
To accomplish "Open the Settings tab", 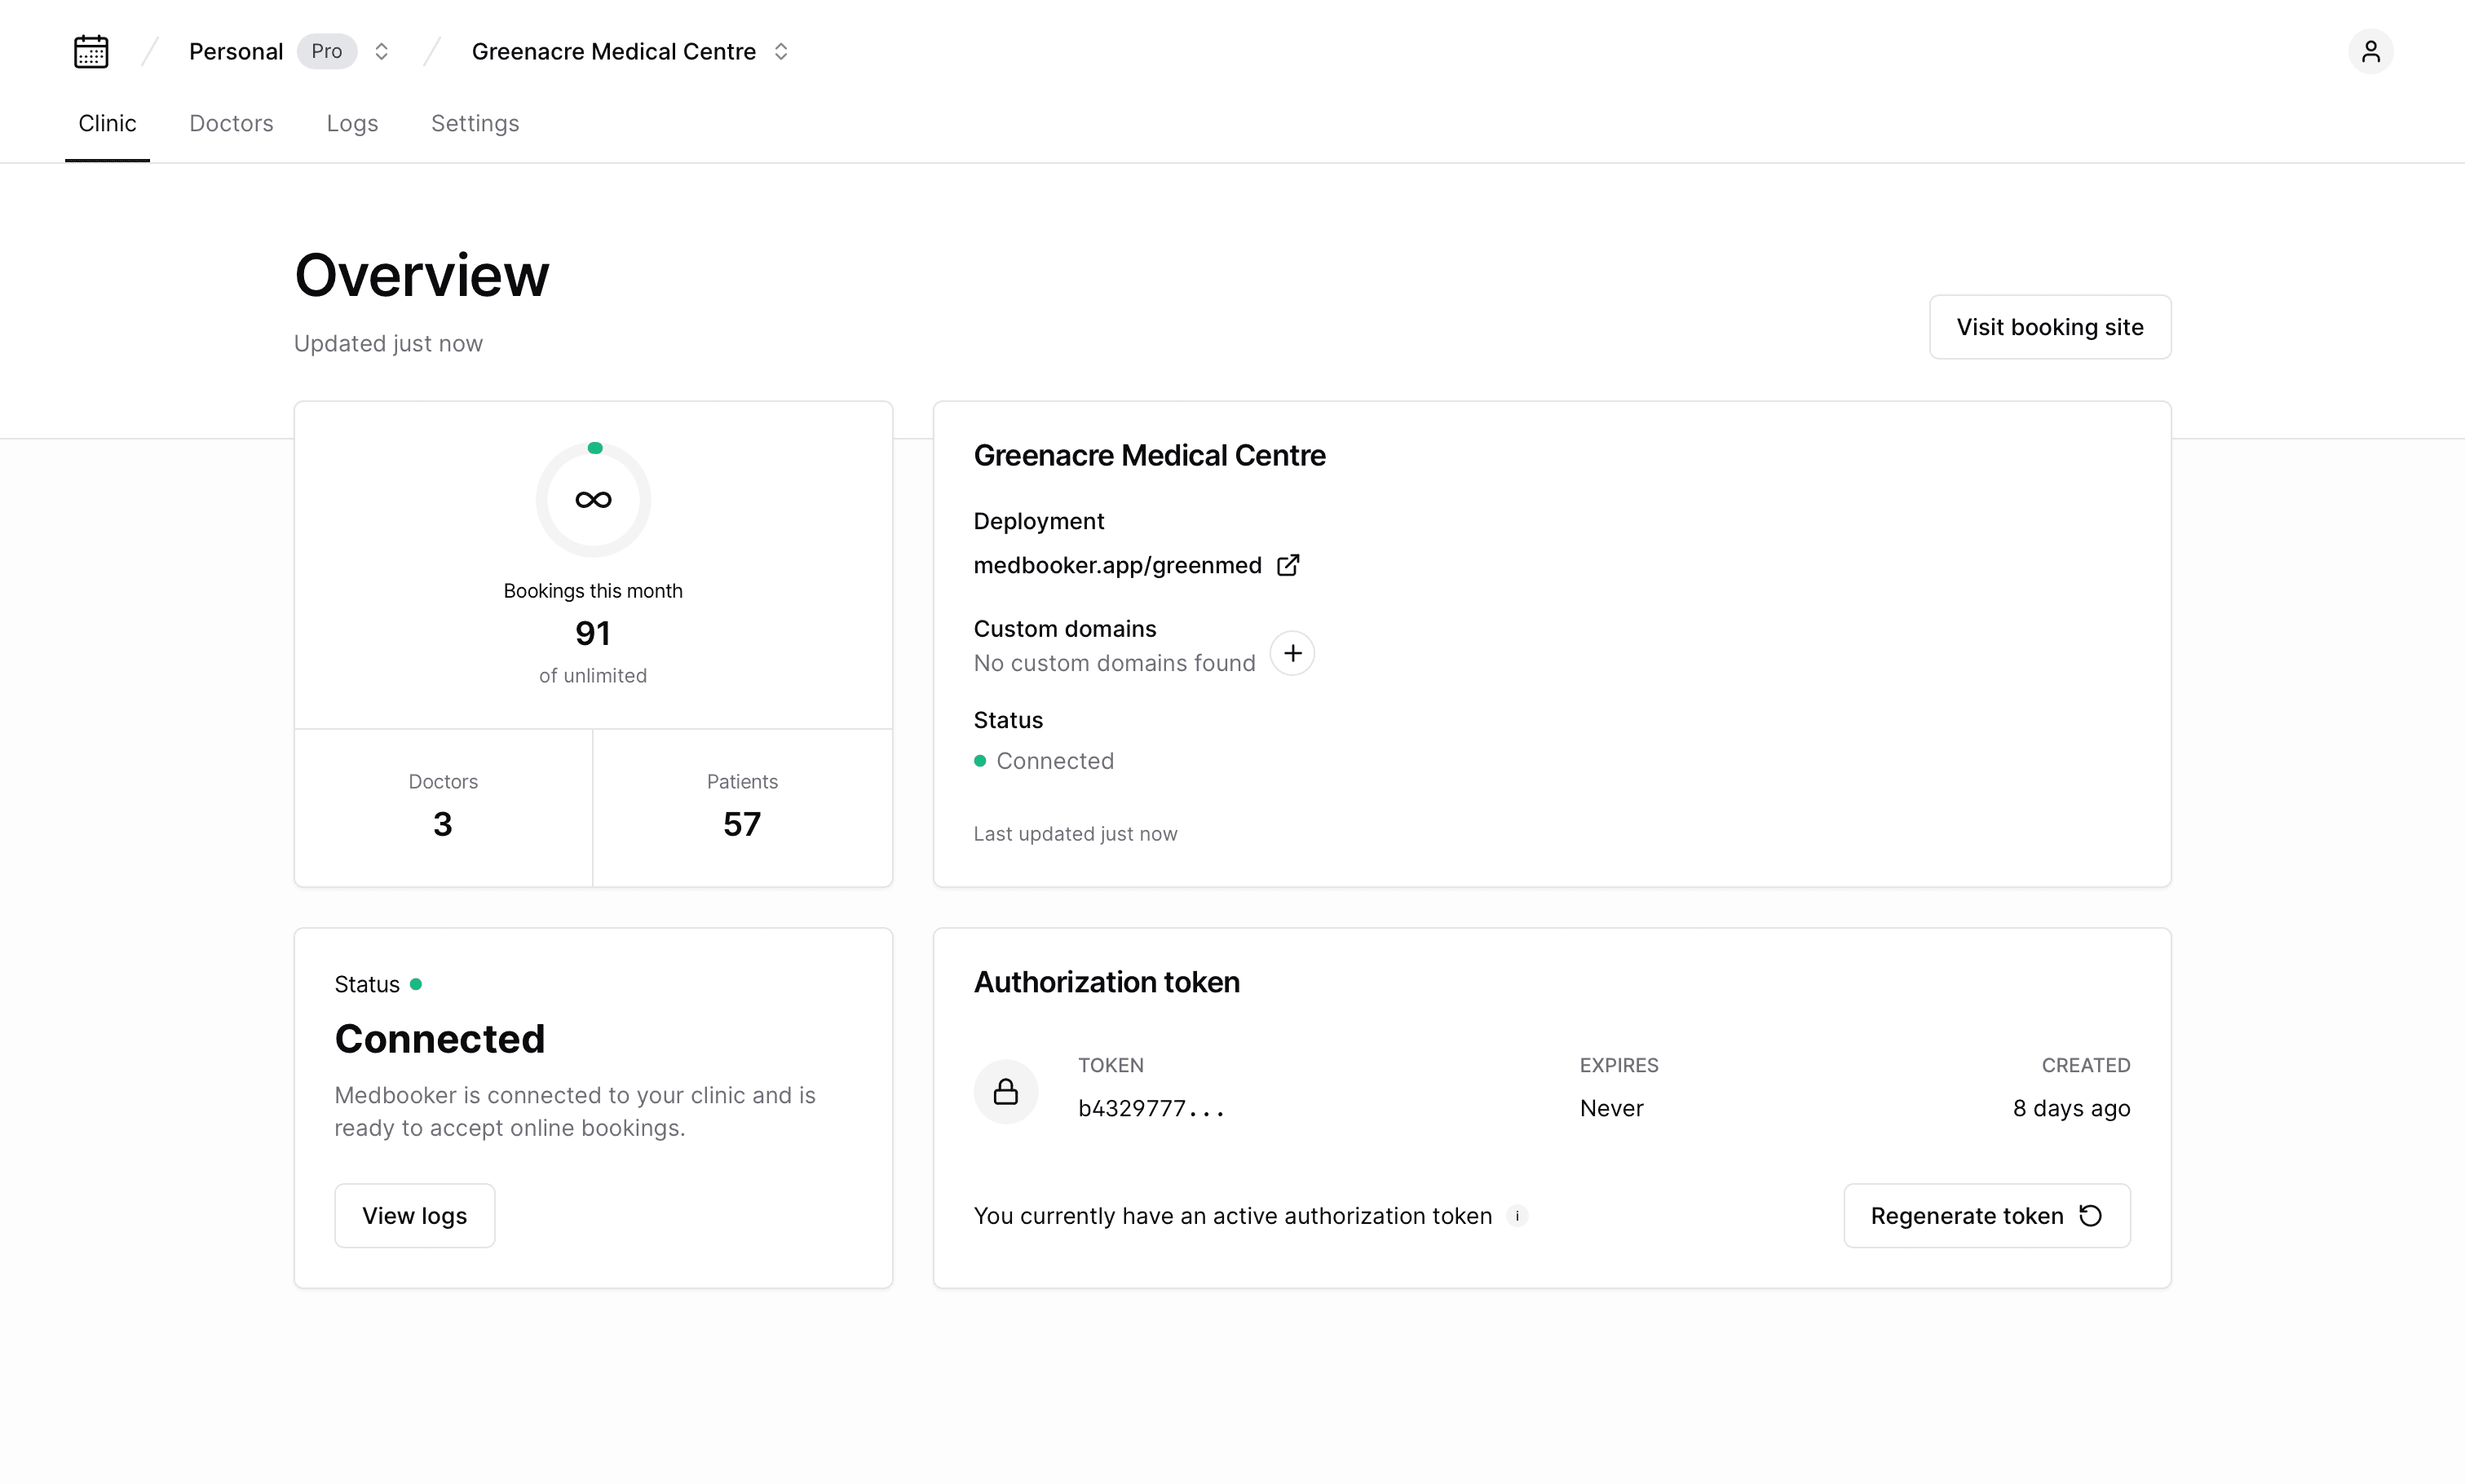I will [x=474, y=123].
